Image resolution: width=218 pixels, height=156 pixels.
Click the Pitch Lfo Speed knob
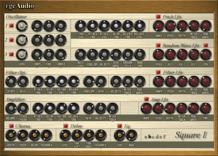pyautogui.click(x=170, y=26)
